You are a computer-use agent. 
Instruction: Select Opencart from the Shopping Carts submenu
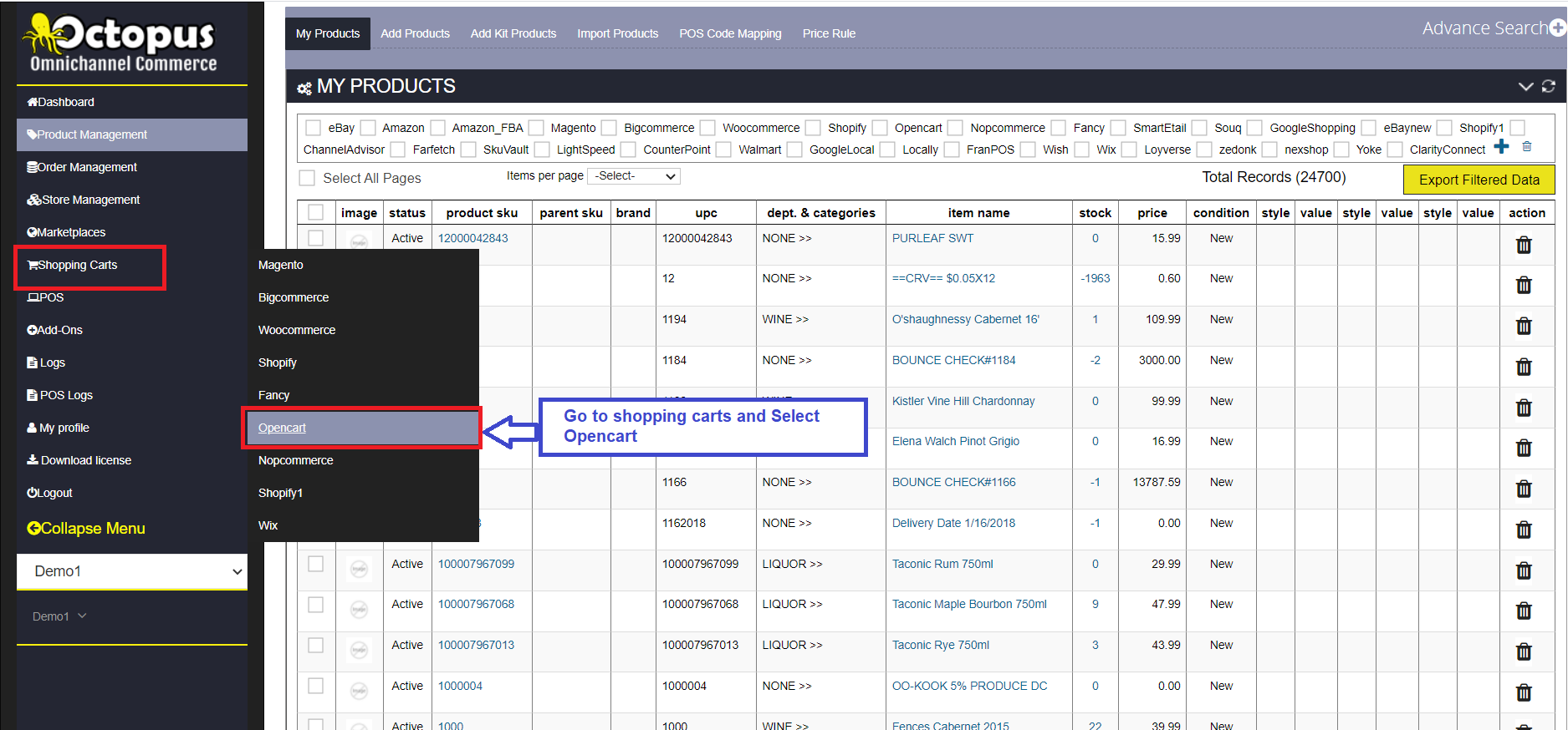(x=361, y=428)
